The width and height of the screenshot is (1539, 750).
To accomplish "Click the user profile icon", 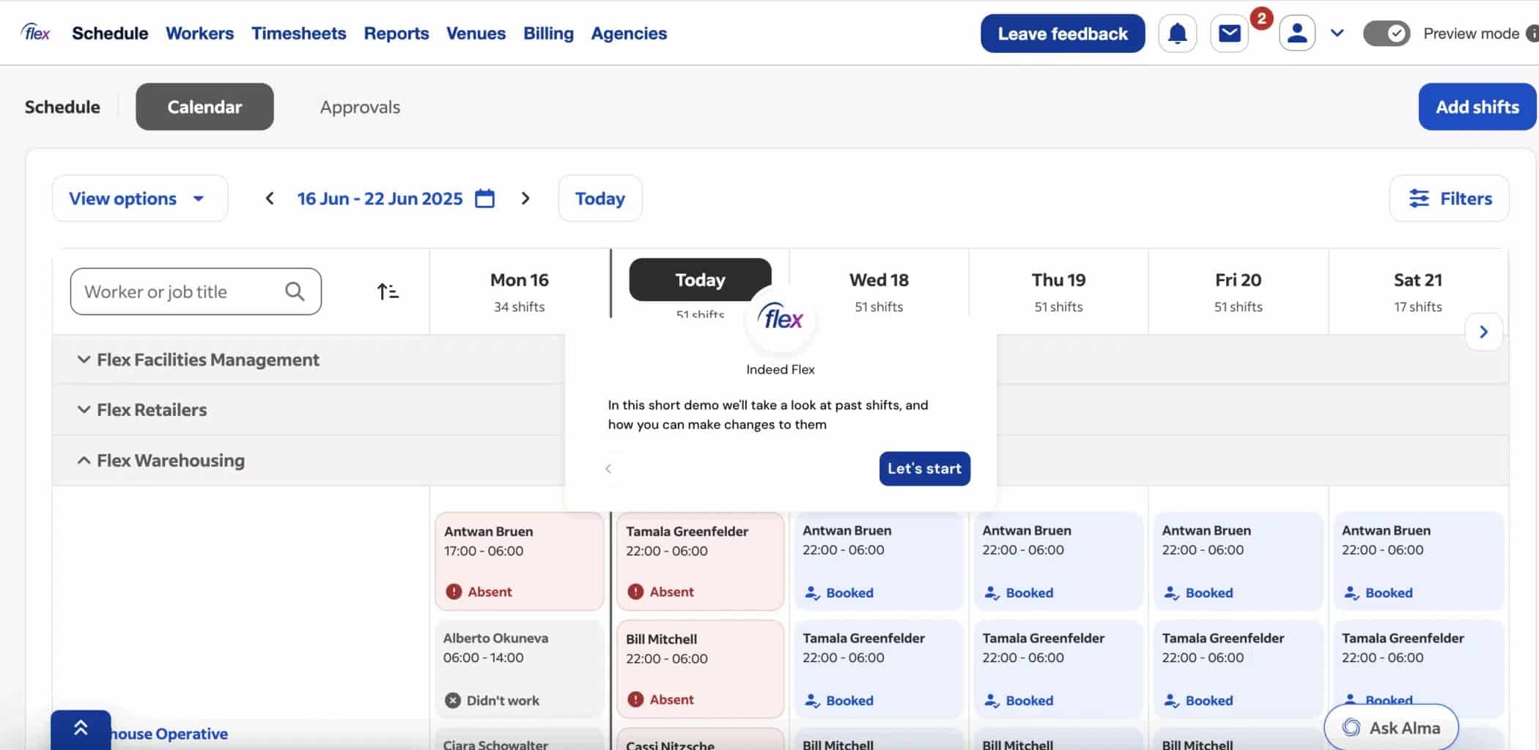I will pos(1296,34).
